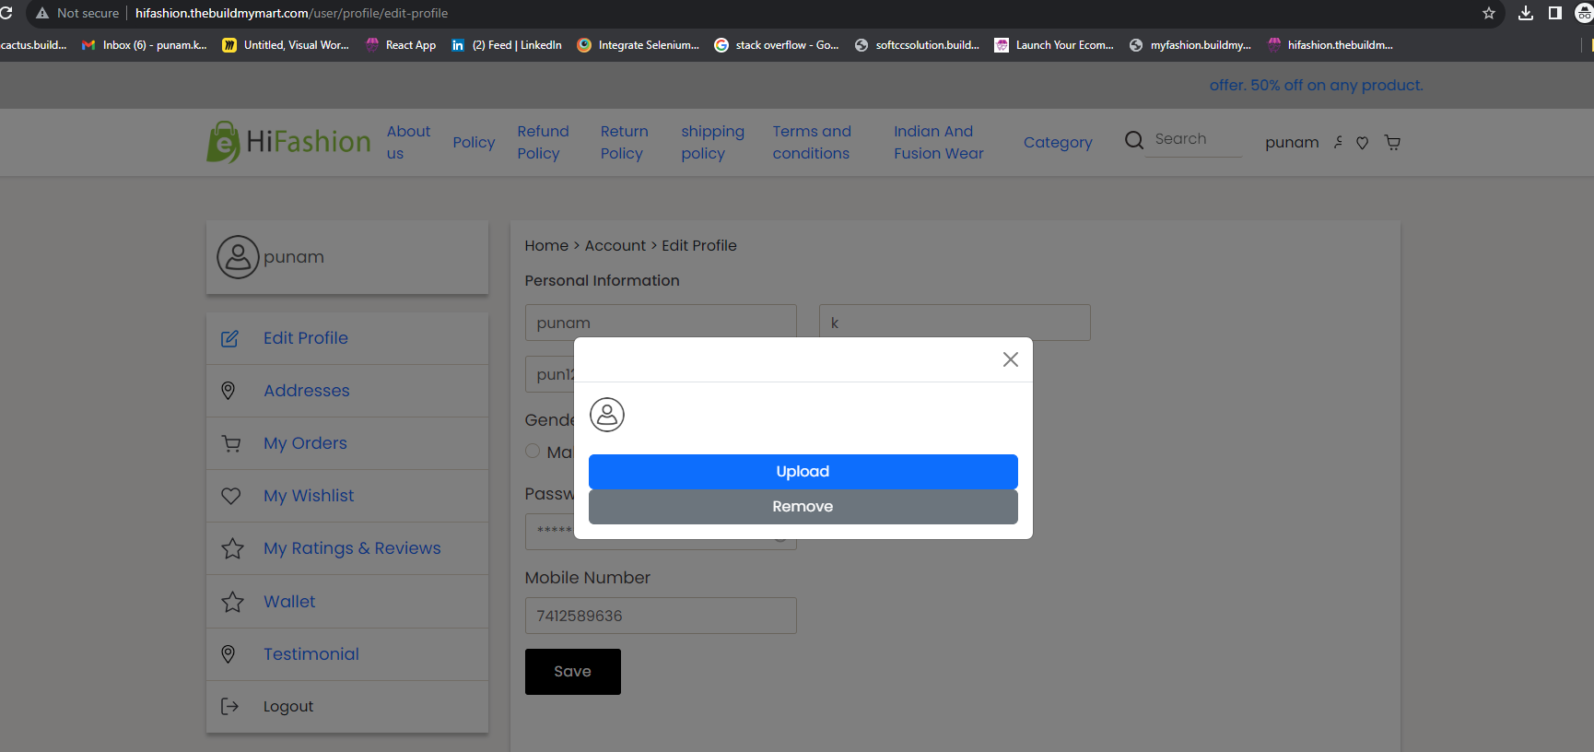Image resolution: width=1594 pixels, height=752 pixels.
Task: Open the Addresses sidebar link
Action: [x=307, y=391]
